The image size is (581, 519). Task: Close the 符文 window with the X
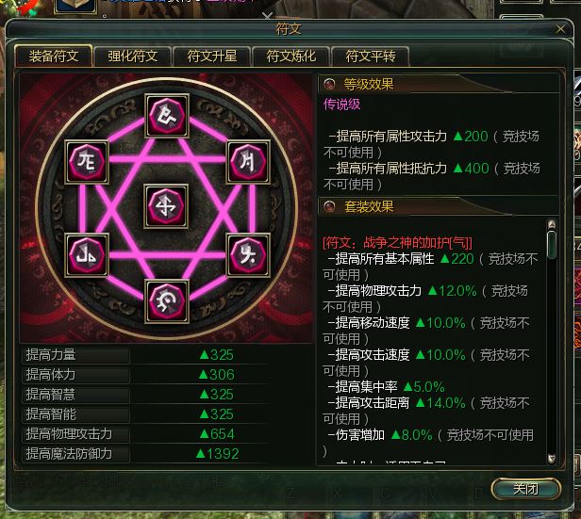560,29
